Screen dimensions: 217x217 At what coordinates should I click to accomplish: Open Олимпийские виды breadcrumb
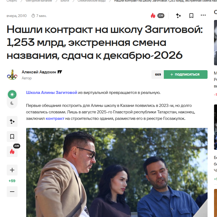coord(91,1)
